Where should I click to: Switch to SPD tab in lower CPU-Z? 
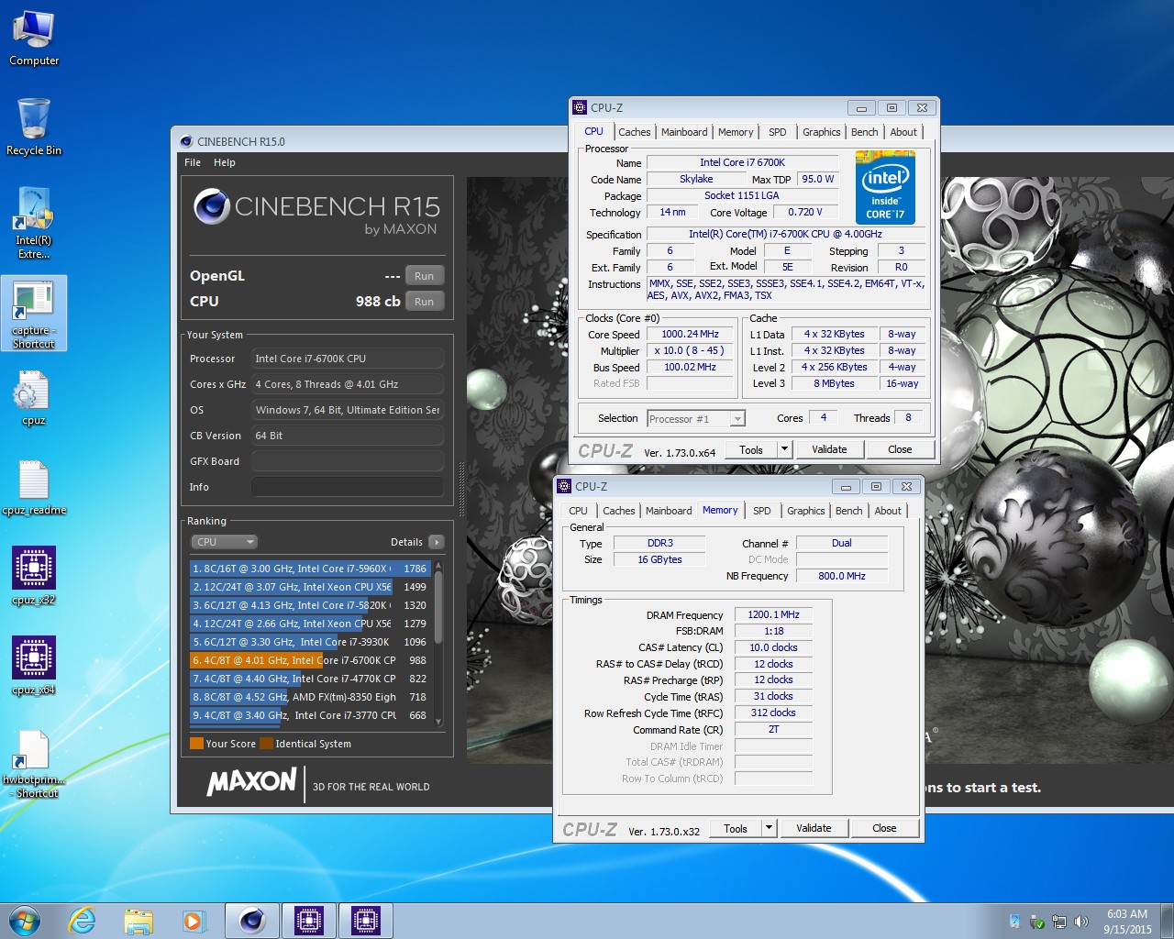click(x=762, y=511)
